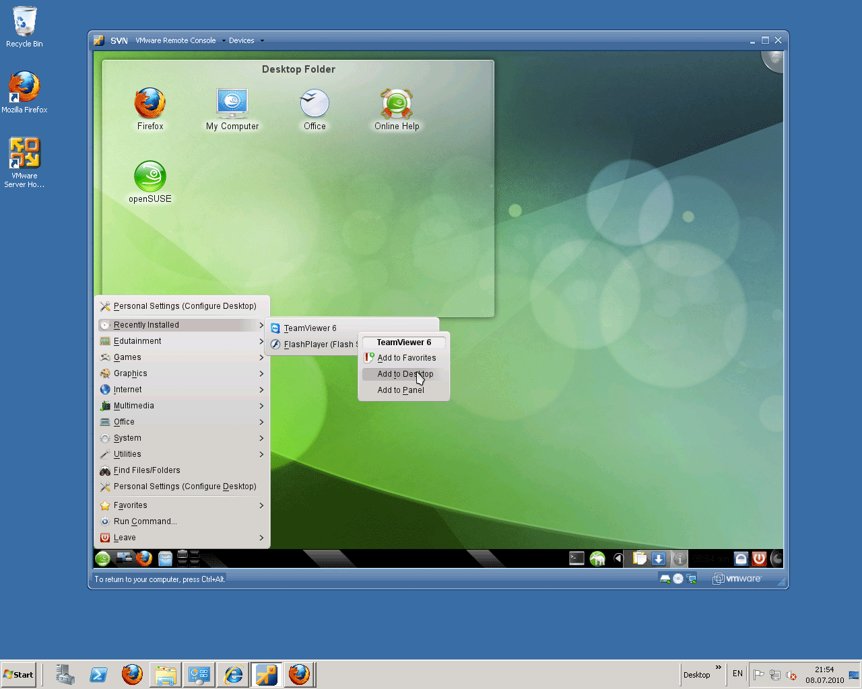Open the Utilities menu category
This screenshot has height=689, width=862.
click(x=183, y=454)
